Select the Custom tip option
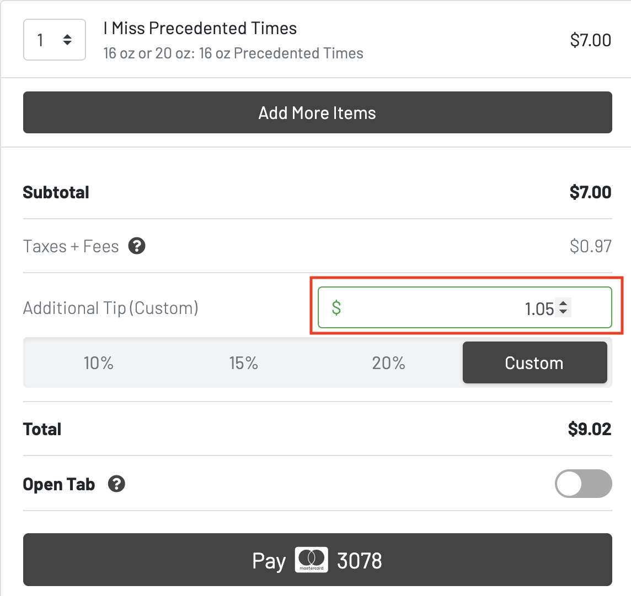The height and width of the screenshot is (596, 631). pos(534,363)
